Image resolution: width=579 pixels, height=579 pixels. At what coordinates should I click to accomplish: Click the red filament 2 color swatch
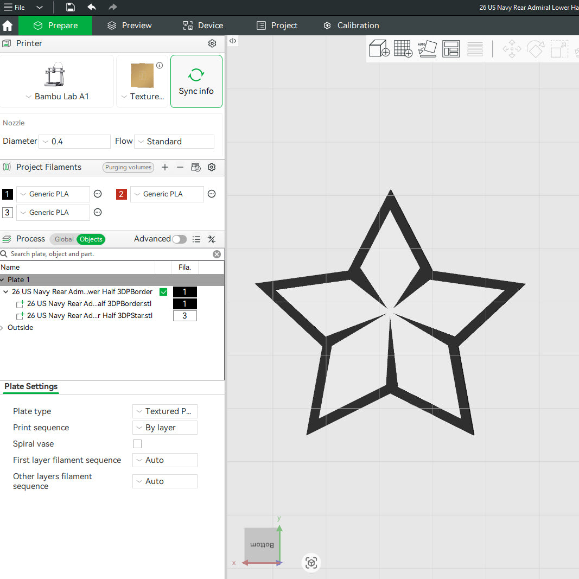(x=122, y=194)
